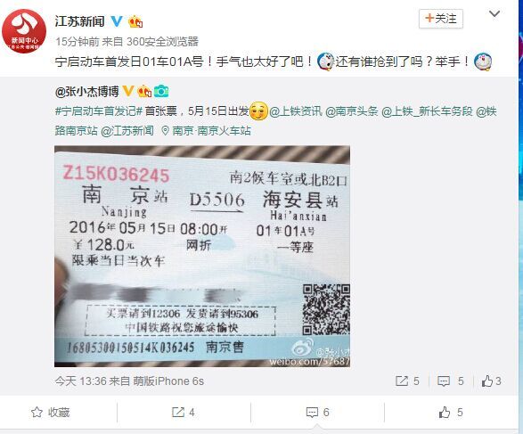Click the camera badge next to 张小杰博博
The height and width of the screenshot is (434, 523).
[x=161, y=91]
